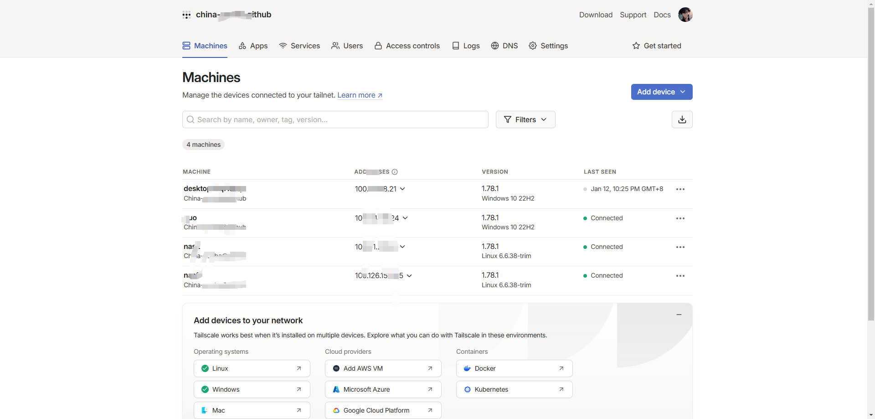Screen dimensions: 875x419
Task: Click the external arrow on the Kubernetes card
Action: 561,389
